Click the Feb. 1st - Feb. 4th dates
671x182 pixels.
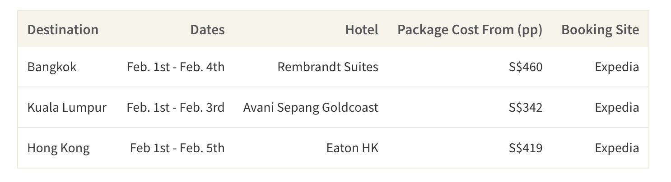pos(176,67)
